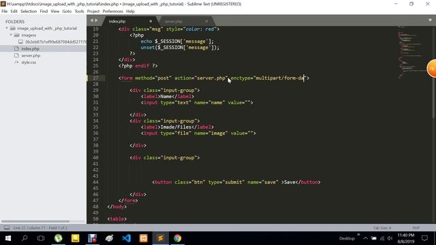
Task: Open the 0b2eb87b image file
Action: coord(56,42)
